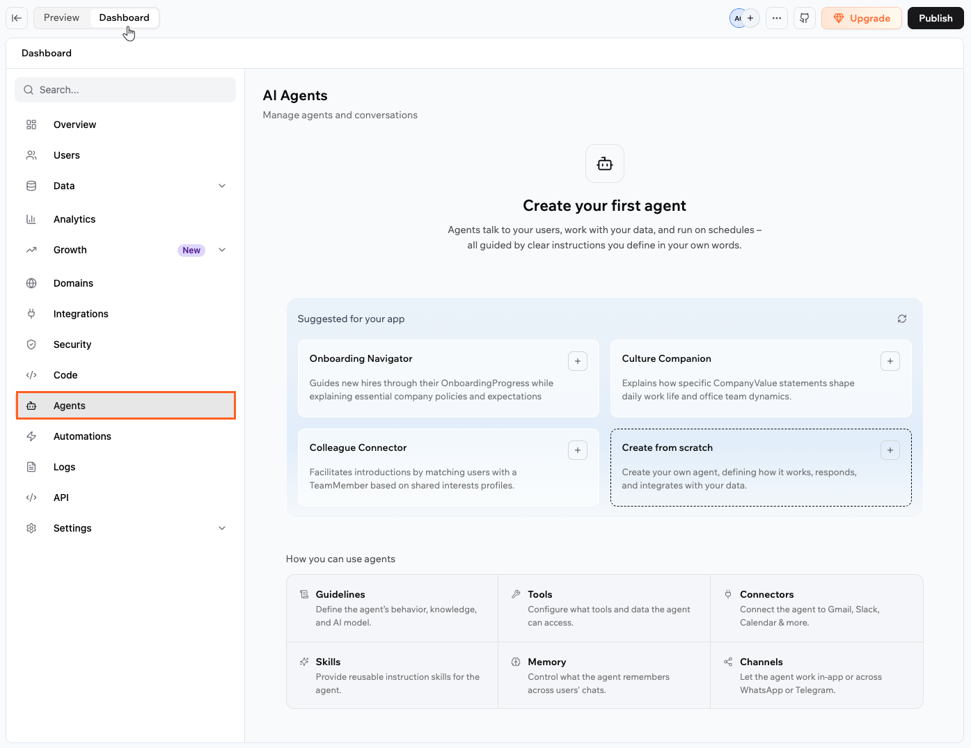The height and width of the screenshot is (748, 971).
Task: Collapse sidebar using the top-left arrow icon
Action: [x=17, y=18]
